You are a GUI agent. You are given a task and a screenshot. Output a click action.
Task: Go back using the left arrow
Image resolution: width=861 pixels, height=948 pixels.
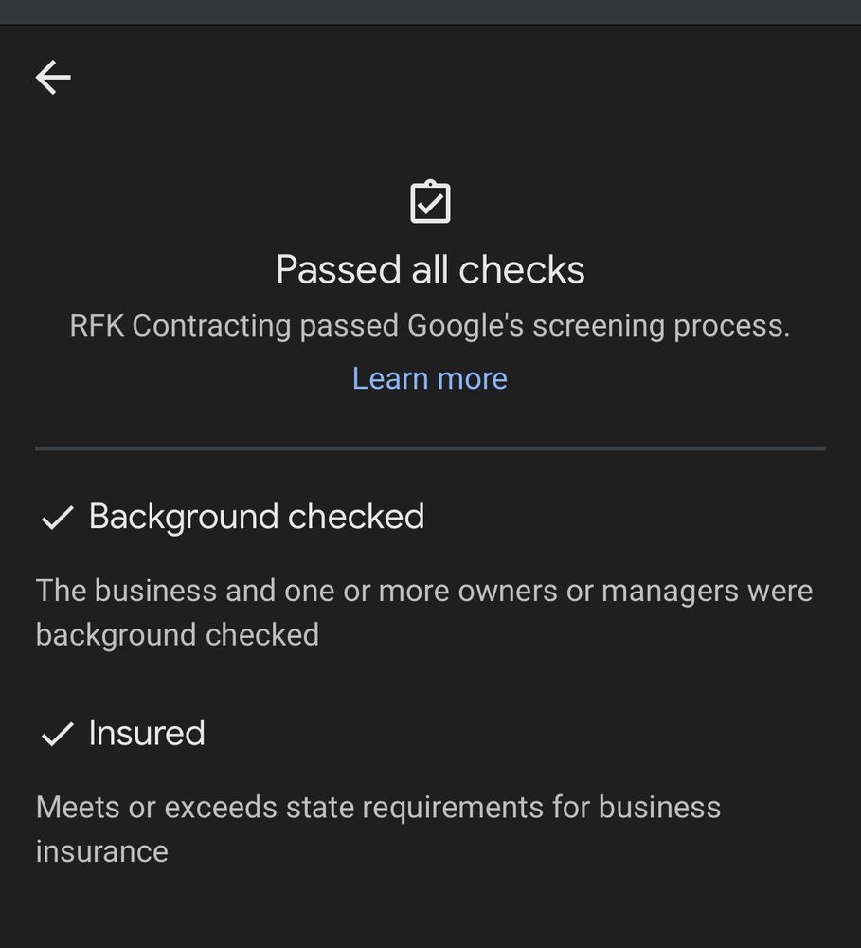click(x=53, y=78)
